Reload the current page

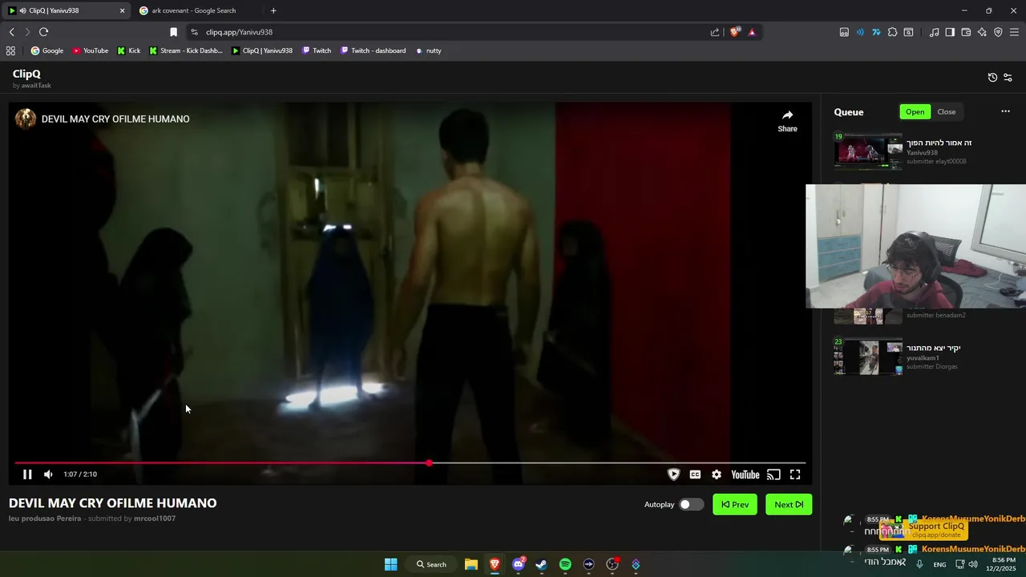[x=43, y=32]
